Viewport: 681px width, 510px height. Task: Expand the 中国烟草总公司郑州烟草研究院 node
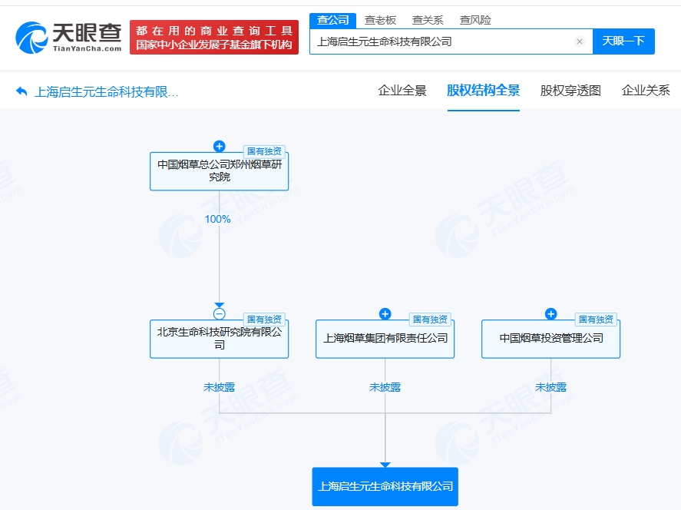coord(220,147)
